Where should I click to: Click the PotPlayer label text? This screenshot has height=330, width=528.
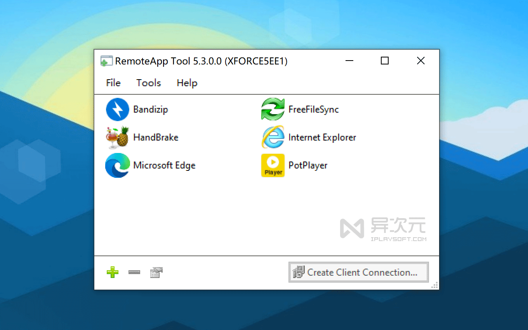coord(308,165)
